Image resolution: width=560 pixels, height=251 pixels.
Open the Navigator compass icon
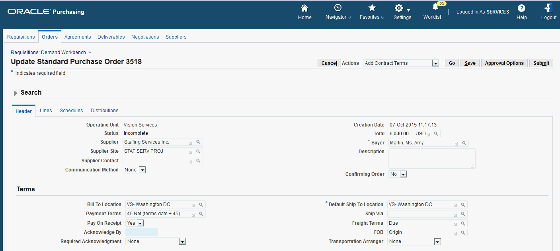338,8
